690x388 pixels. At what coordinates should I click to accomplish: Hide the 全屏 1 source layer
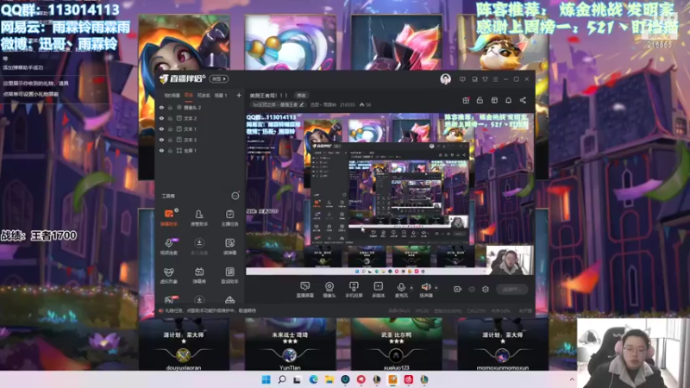161,150
